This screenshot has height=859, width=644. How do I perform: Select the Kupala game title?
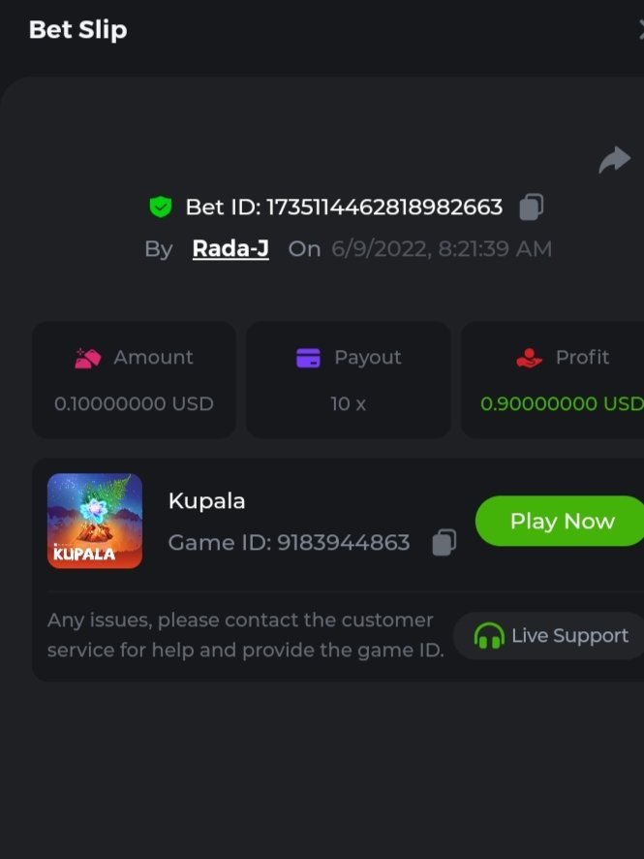[x=206, y=500]
